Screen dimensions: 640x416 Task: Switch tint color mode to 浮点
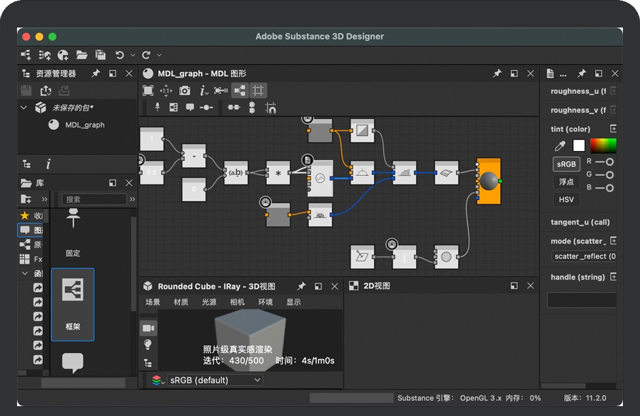(x=566, y=182)
